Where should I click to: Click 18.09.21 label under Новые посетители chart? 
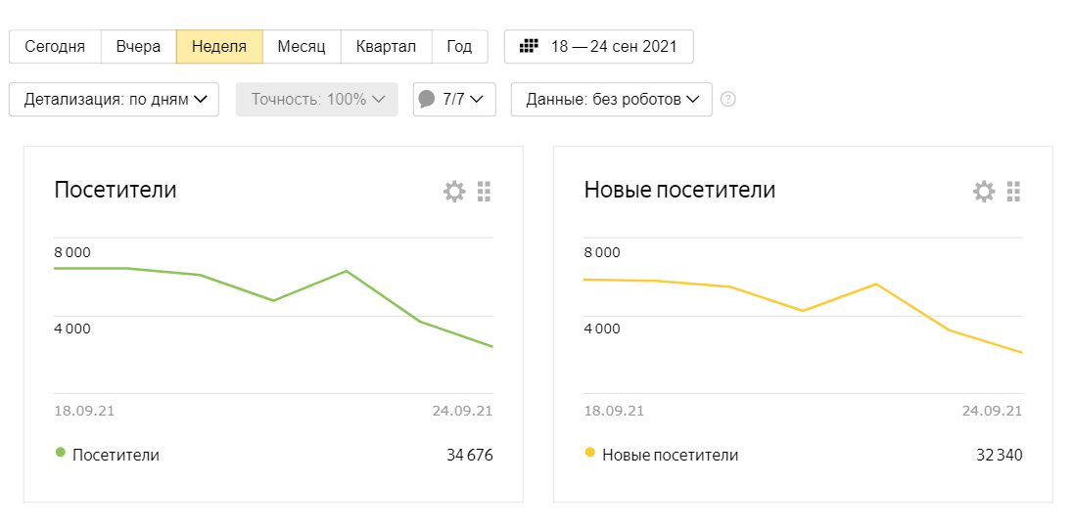point(614,411)
